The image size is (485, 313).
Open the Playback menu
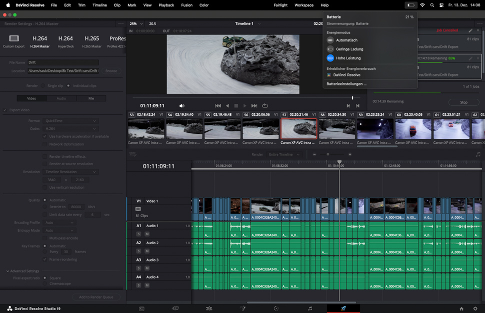166,5
